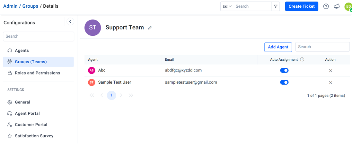
Task: Open the Agents menu item
Action: point(39,50)
